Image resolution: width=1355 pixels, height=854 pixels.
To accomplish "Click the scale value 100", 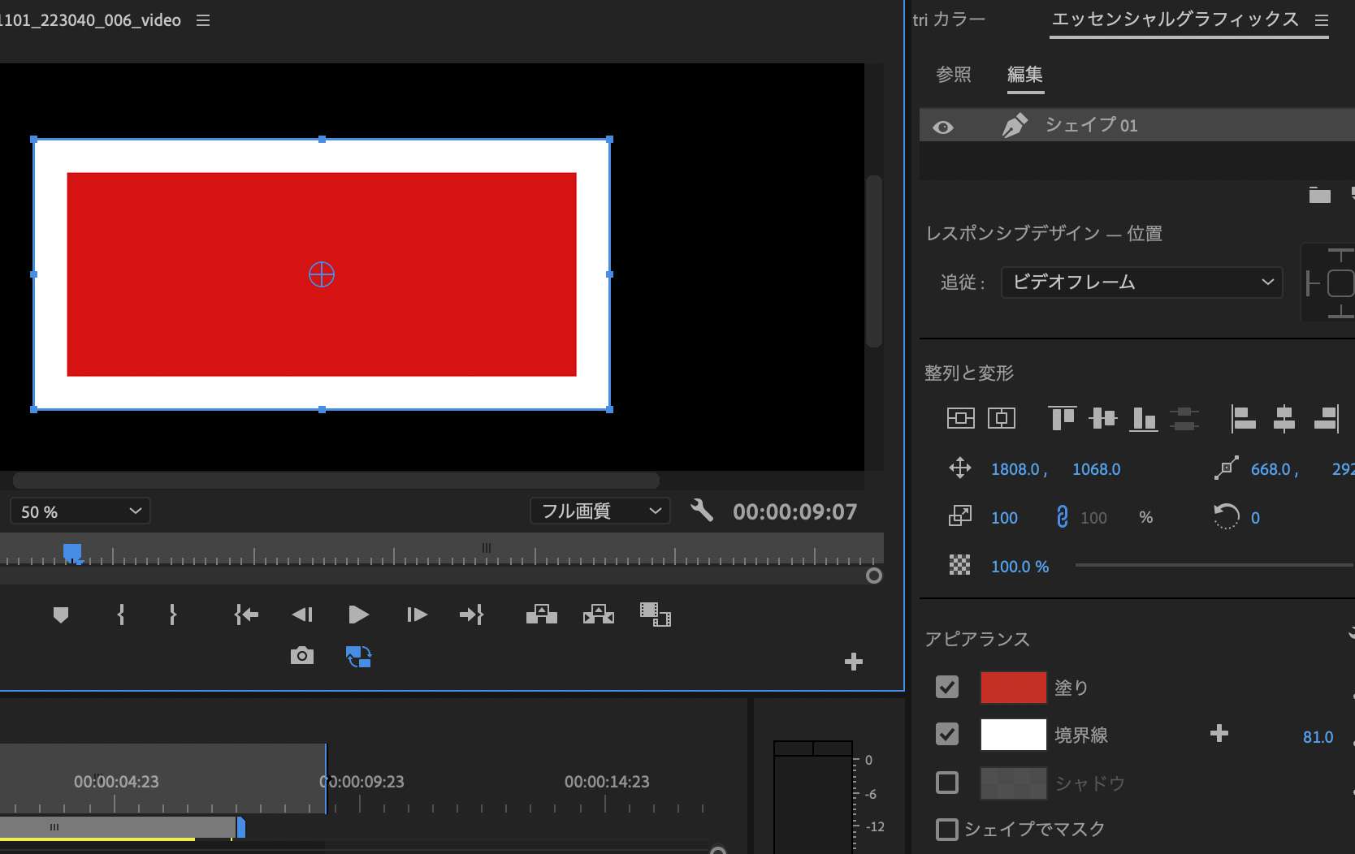I will 1005,518.
